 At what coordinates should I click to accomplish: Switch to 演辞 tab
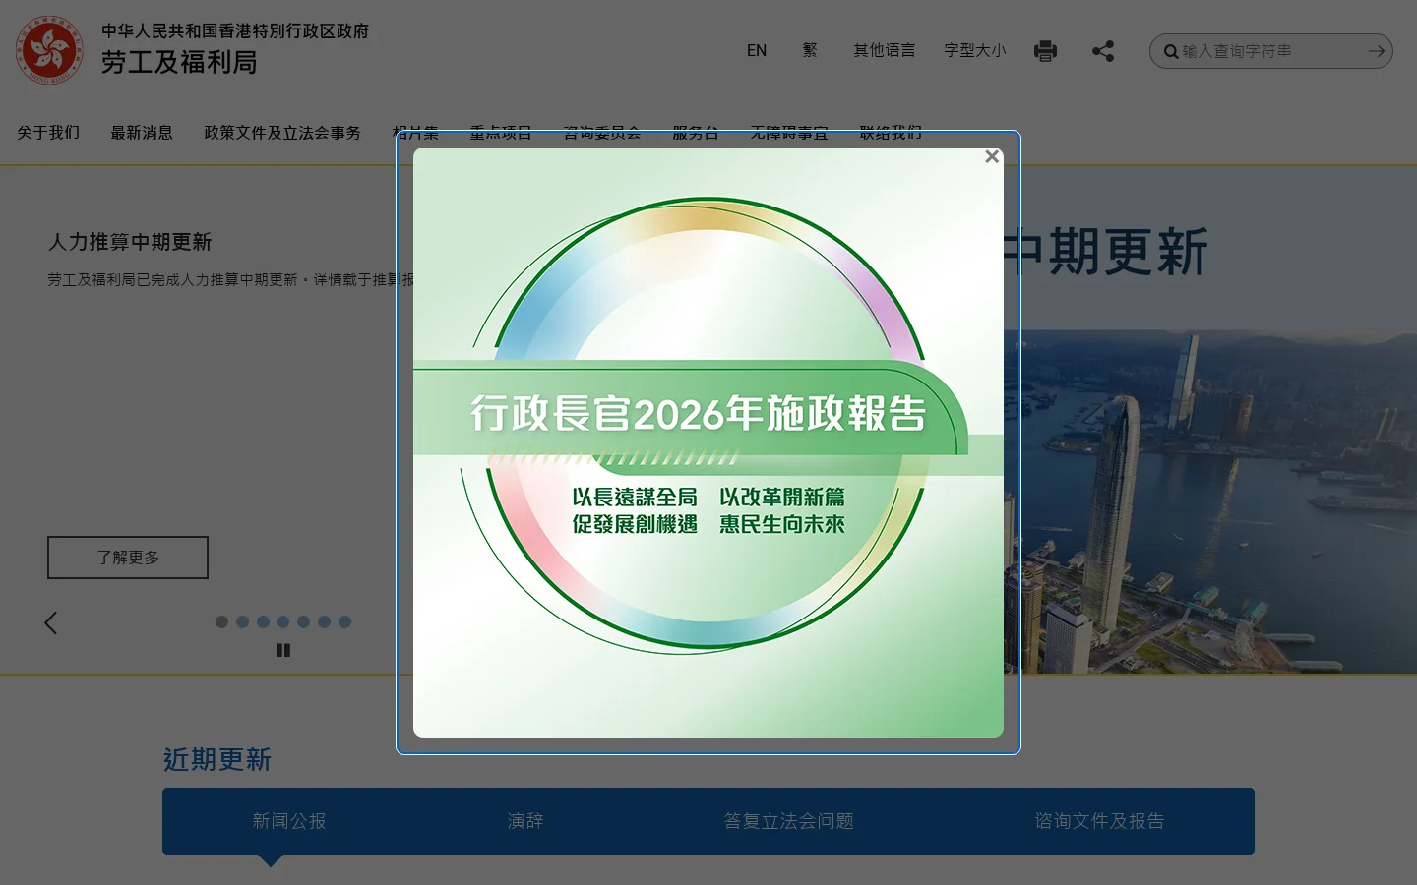525,821
